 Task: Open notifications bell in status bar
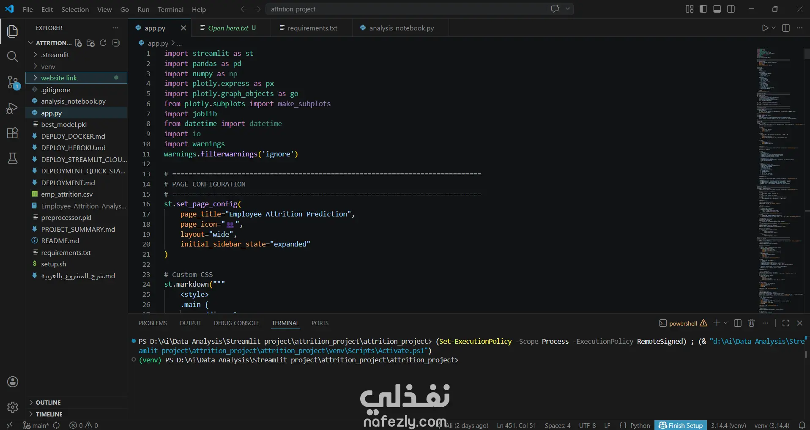coord(802,425)
